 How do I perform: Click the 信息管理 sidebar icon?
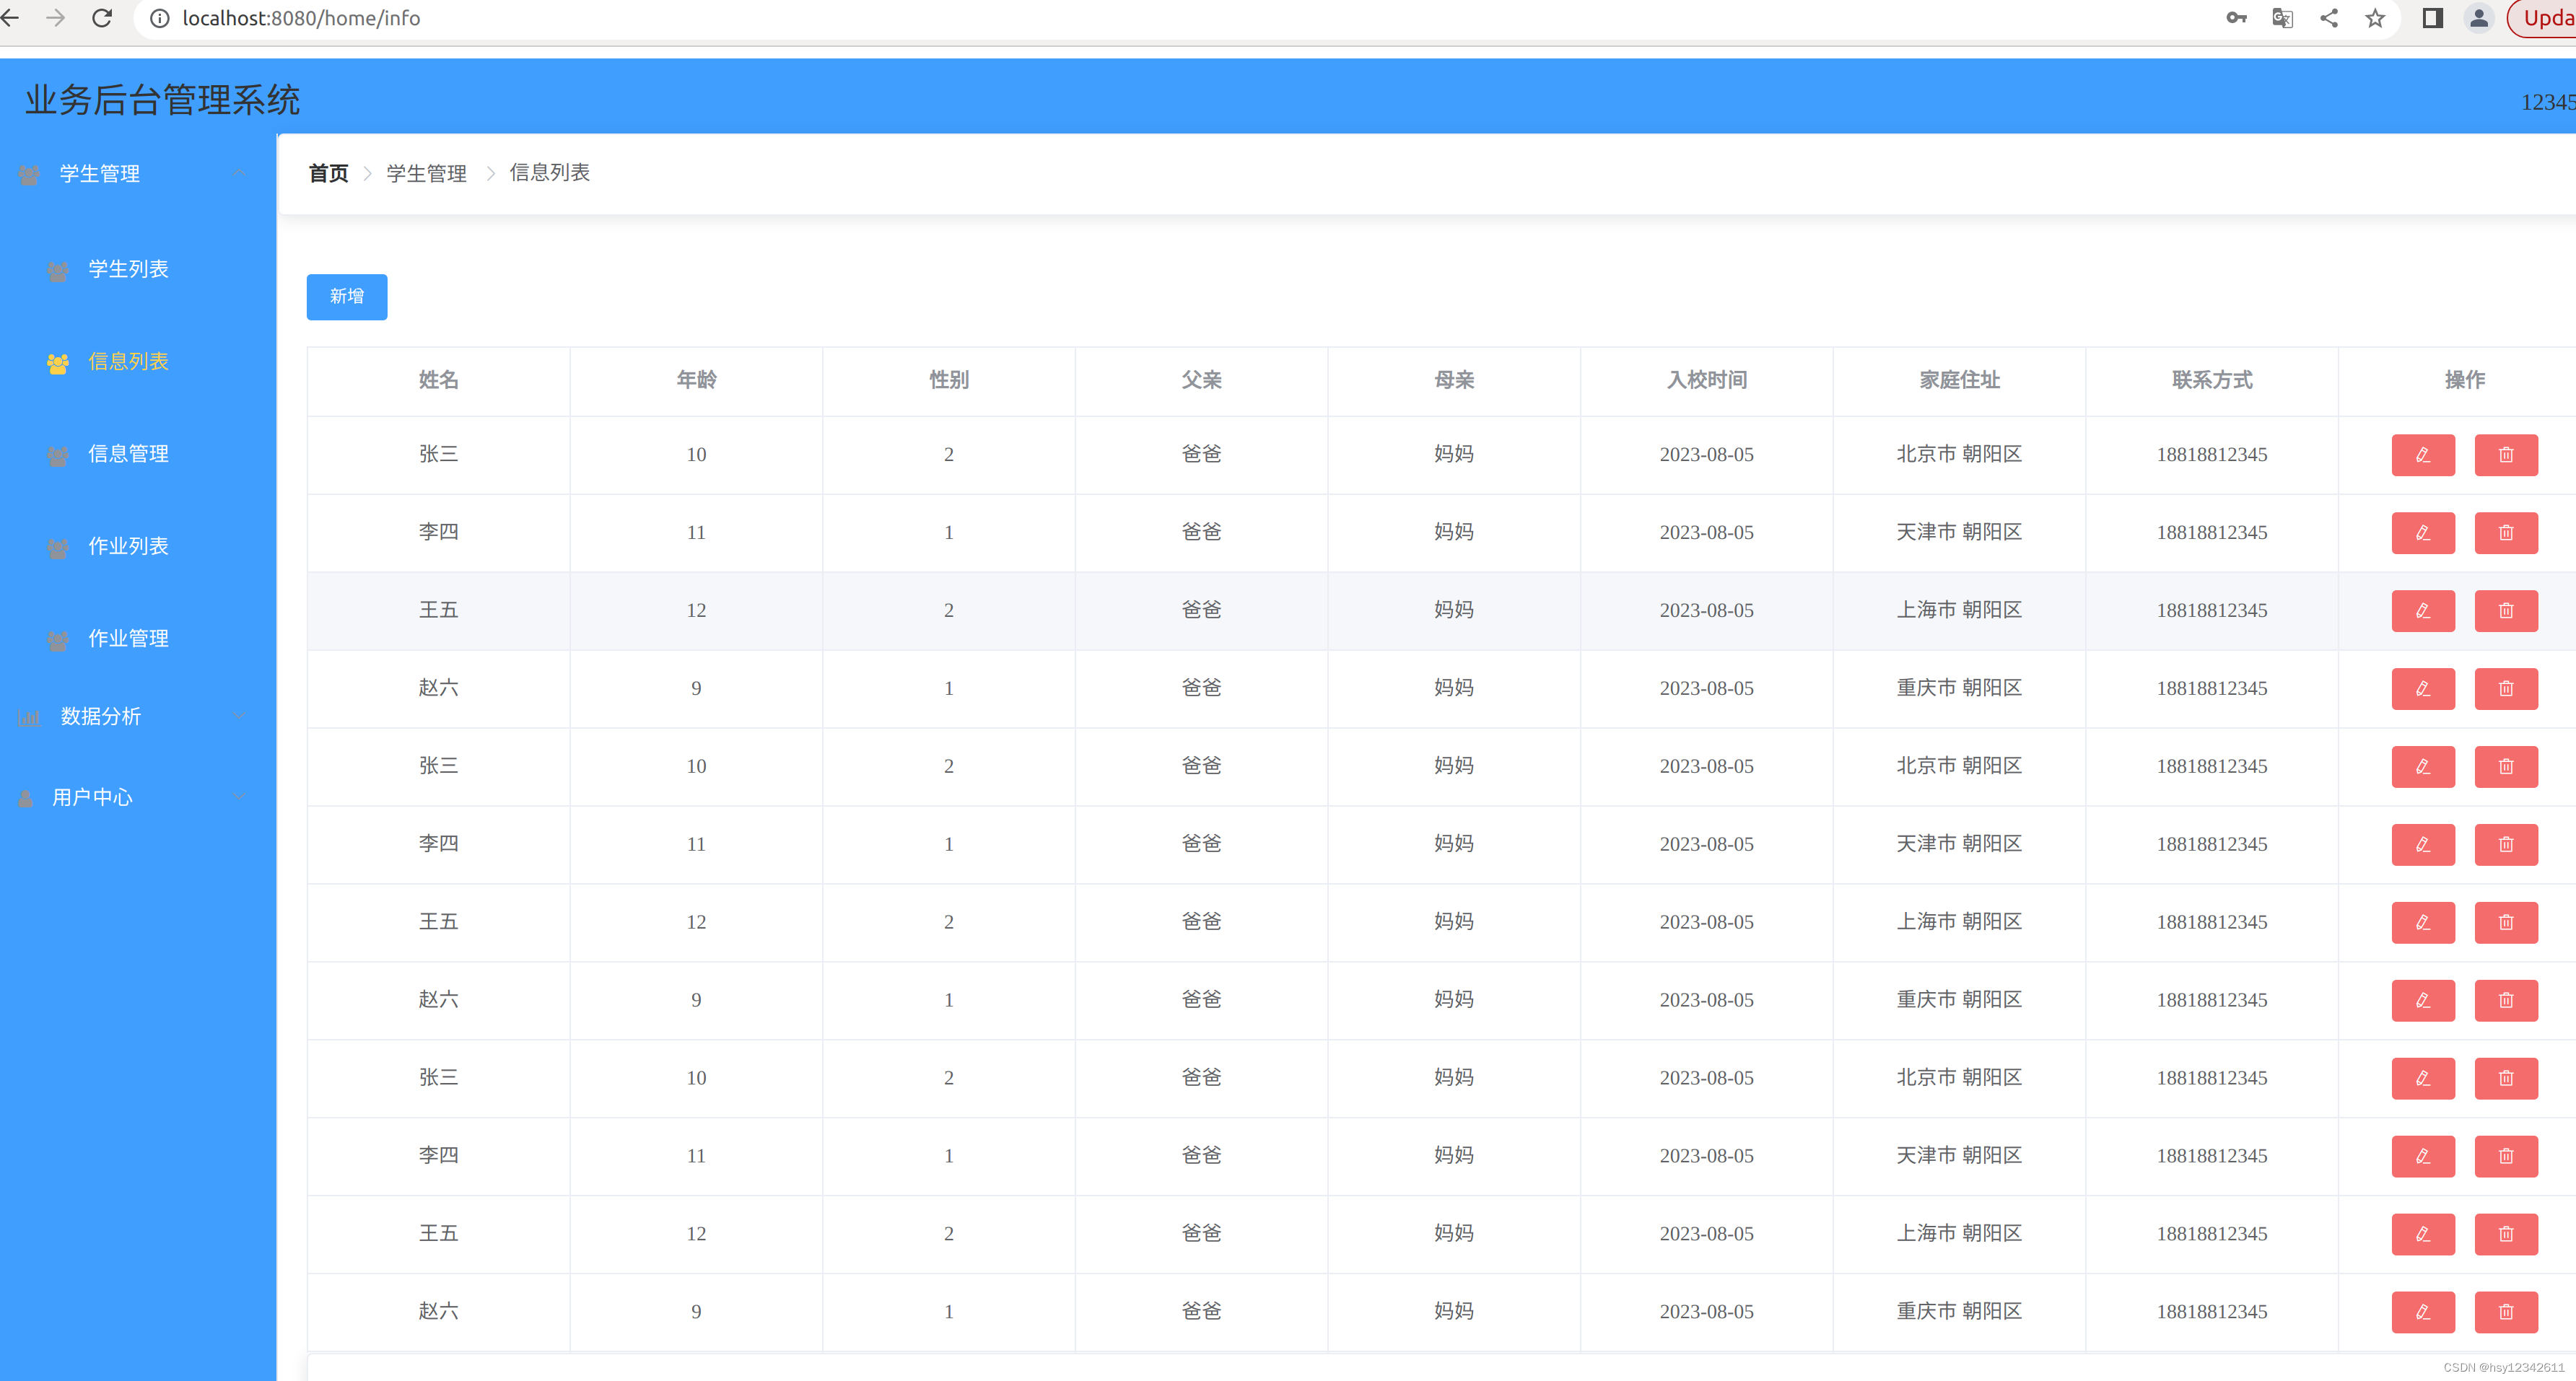pyautogui.click(x=57, y=455)
